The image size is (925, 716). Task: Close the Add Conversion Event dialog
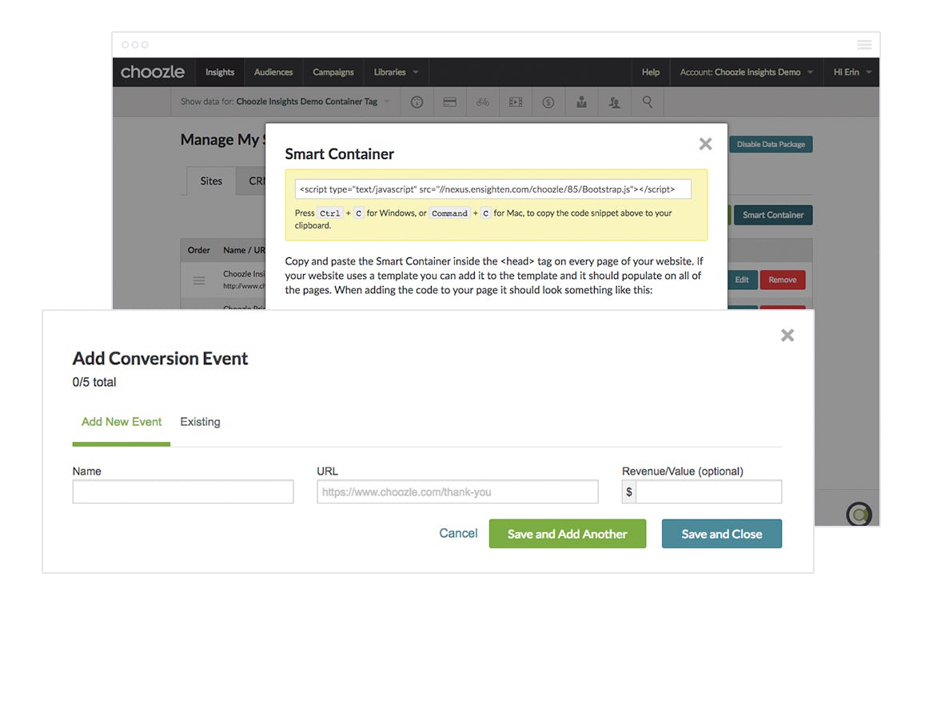point(787,335)
